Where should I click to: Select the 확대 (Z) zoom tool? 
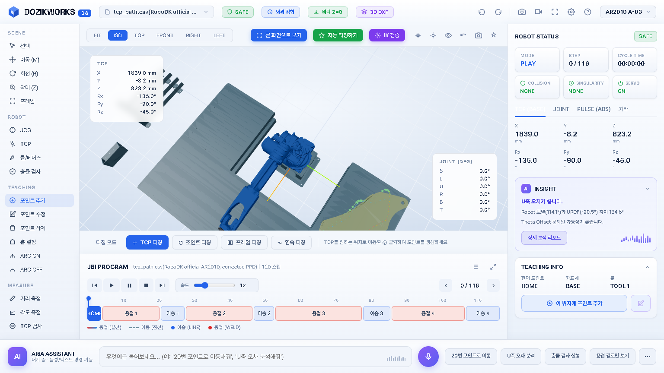pyautogui.click(x=39, y=87)
